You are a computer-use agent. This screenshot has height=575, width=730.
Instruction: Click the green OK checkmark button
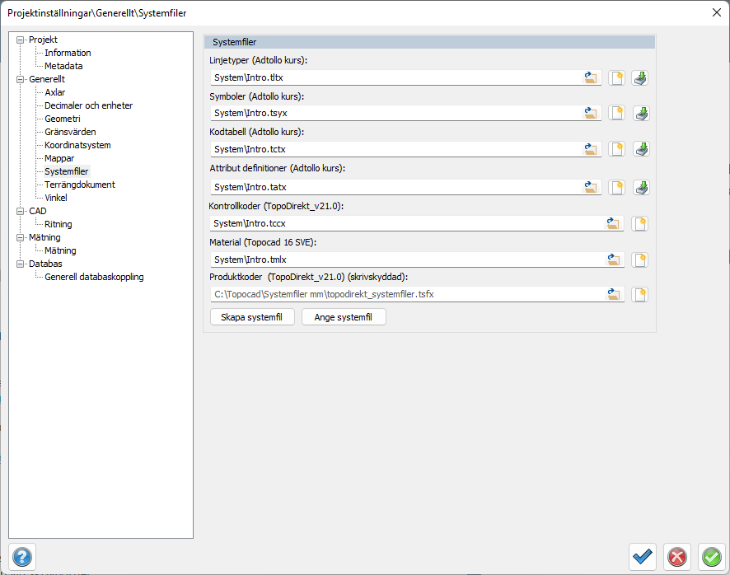(x=711, y=557)
